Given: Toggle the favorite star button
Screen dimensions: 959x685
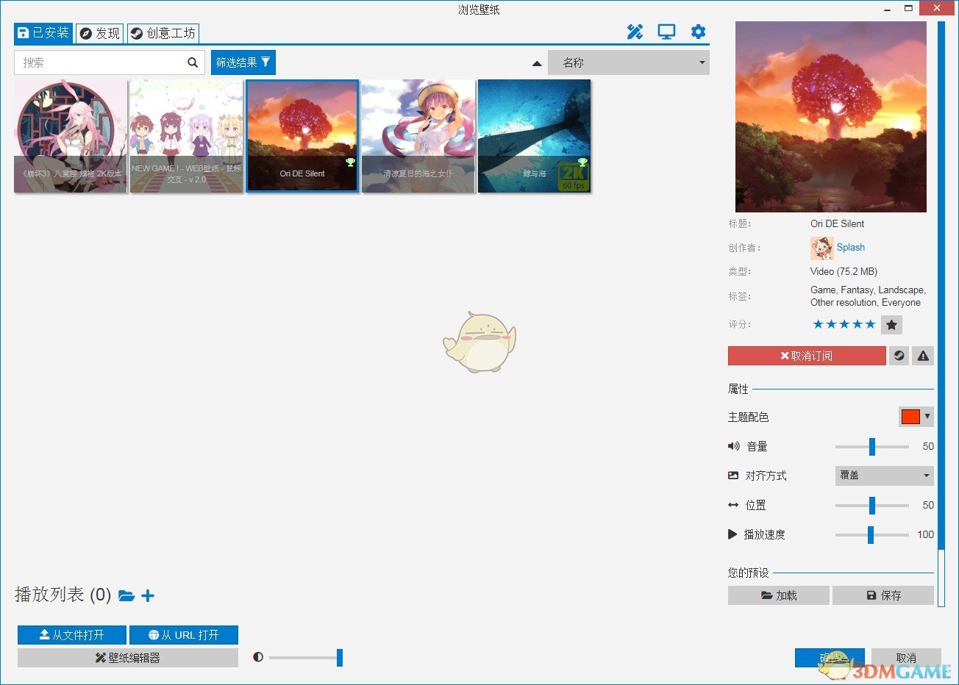Looking at the screenshot, I should pyautogui.click(x=891, y=324).
